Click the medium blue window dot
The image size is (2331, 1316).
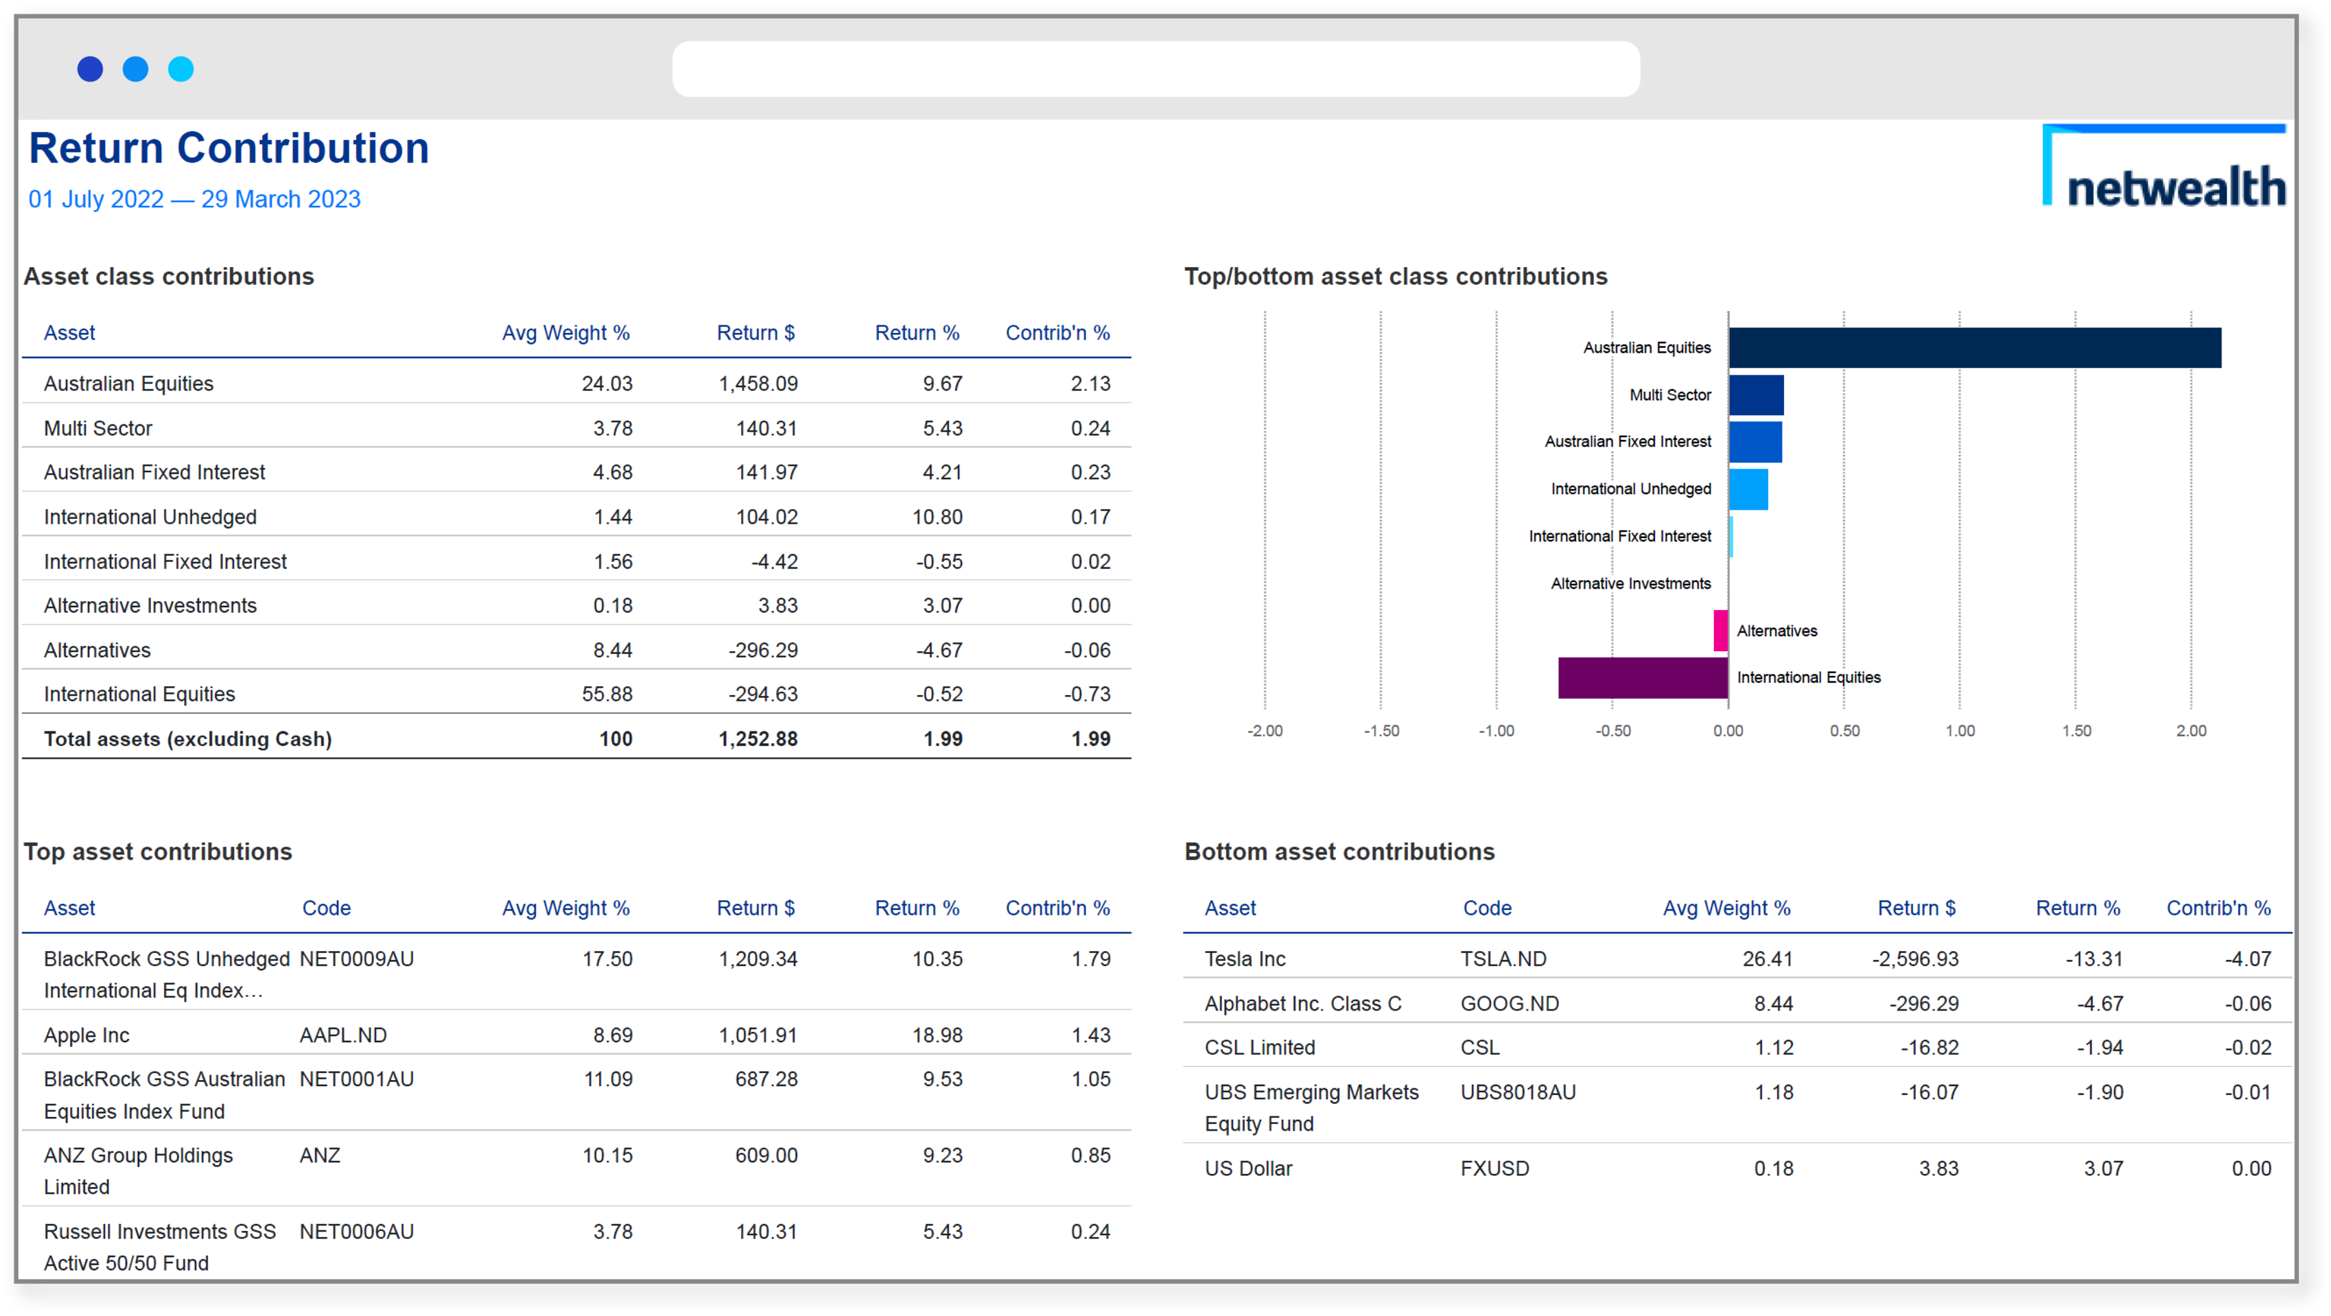pyautogui.click(x=136, y=69)
